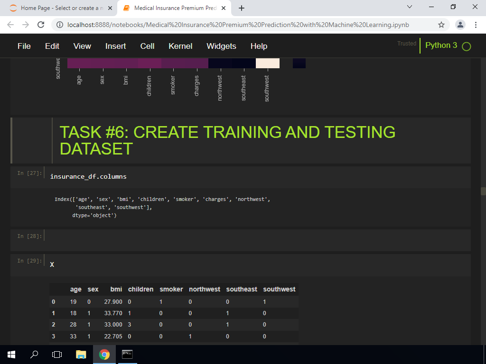
Task: Click bmi value 22.705
Action: (113, 337)
